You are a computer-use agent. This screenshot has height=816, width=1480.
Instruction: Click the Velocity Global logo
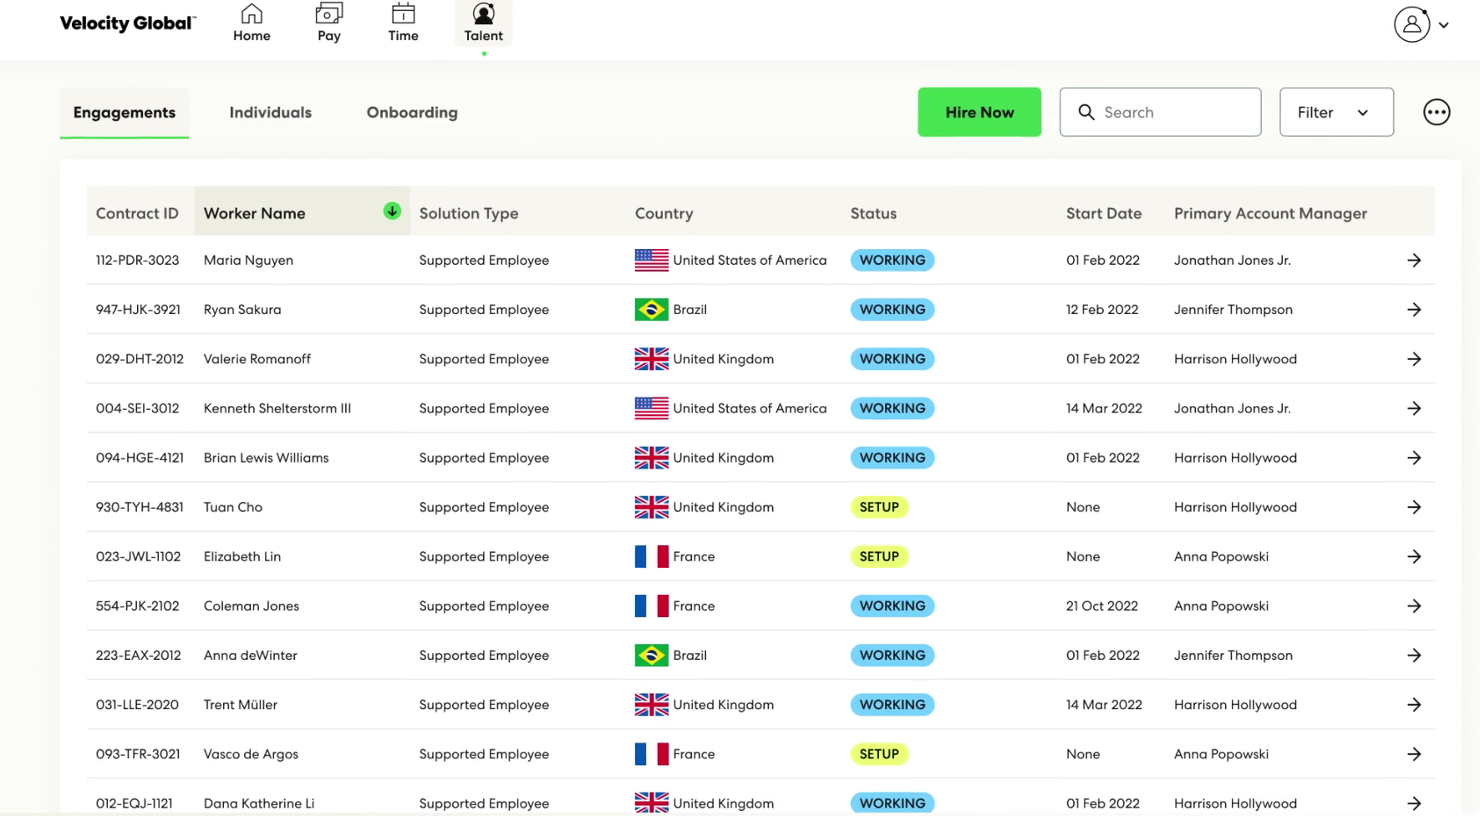point(128,23)
